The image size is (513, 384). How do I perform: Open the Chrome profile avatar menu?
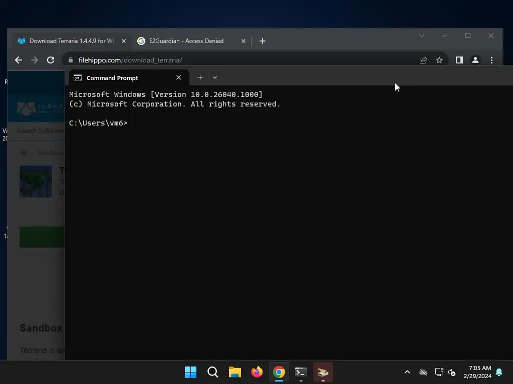pyautogui.click(x=475, y=60)
